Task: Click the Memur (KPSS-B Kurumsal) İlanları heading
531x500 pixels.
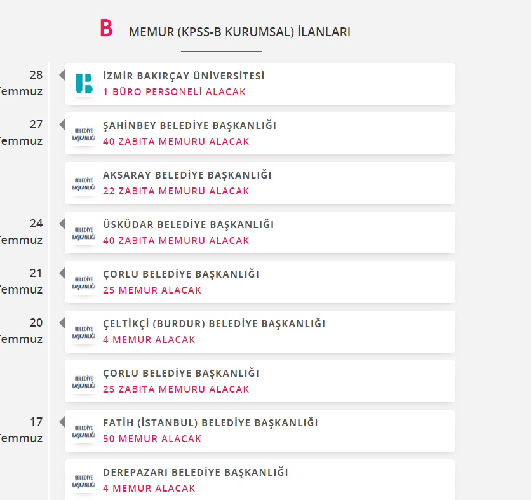Action: (x=239, y=32)
